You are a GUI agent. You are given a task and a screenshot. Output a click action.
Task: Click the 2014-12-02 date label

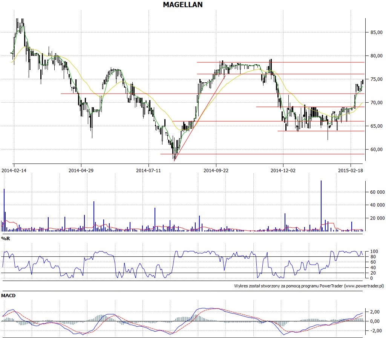[x=283, y=170]
